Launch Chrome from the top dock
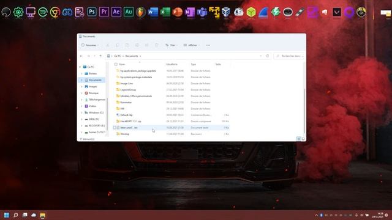The height and width of the screenshot is (220, 392). [x=55, y=12]
